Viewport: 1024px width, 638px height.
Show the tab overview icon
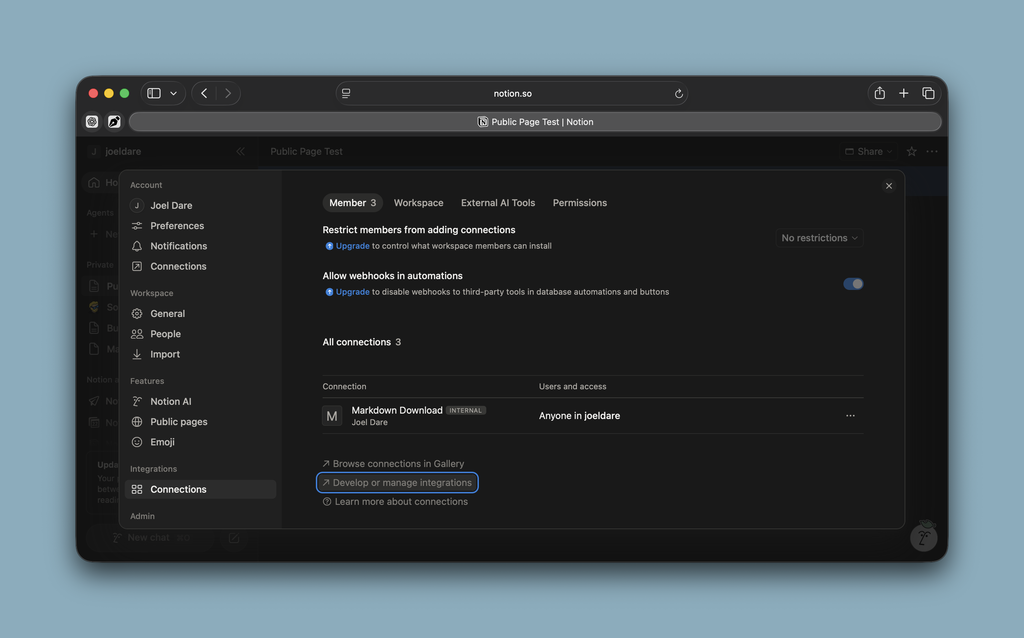click(928, 93)
